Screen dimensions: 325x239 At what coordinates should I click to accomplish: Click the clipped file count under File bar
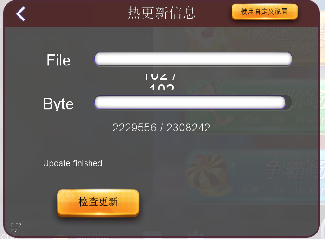(x=161, y=81)
